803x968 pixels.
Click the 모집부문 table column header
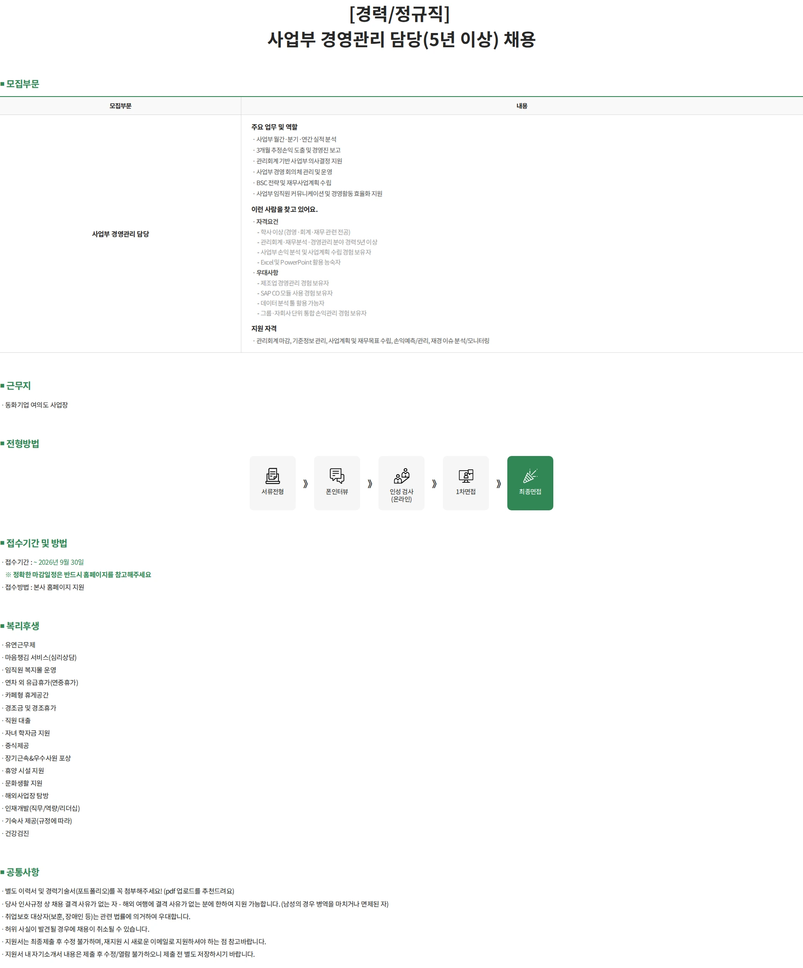point(120,106)
